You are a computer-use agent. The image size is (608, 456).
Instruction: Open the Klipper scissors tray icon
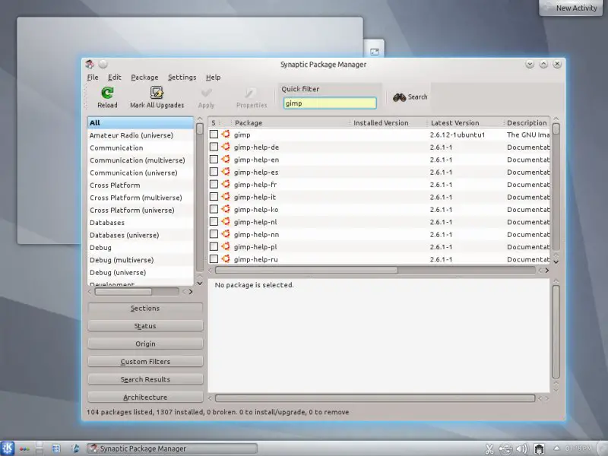pyautogui.click(x=489, y=449)
